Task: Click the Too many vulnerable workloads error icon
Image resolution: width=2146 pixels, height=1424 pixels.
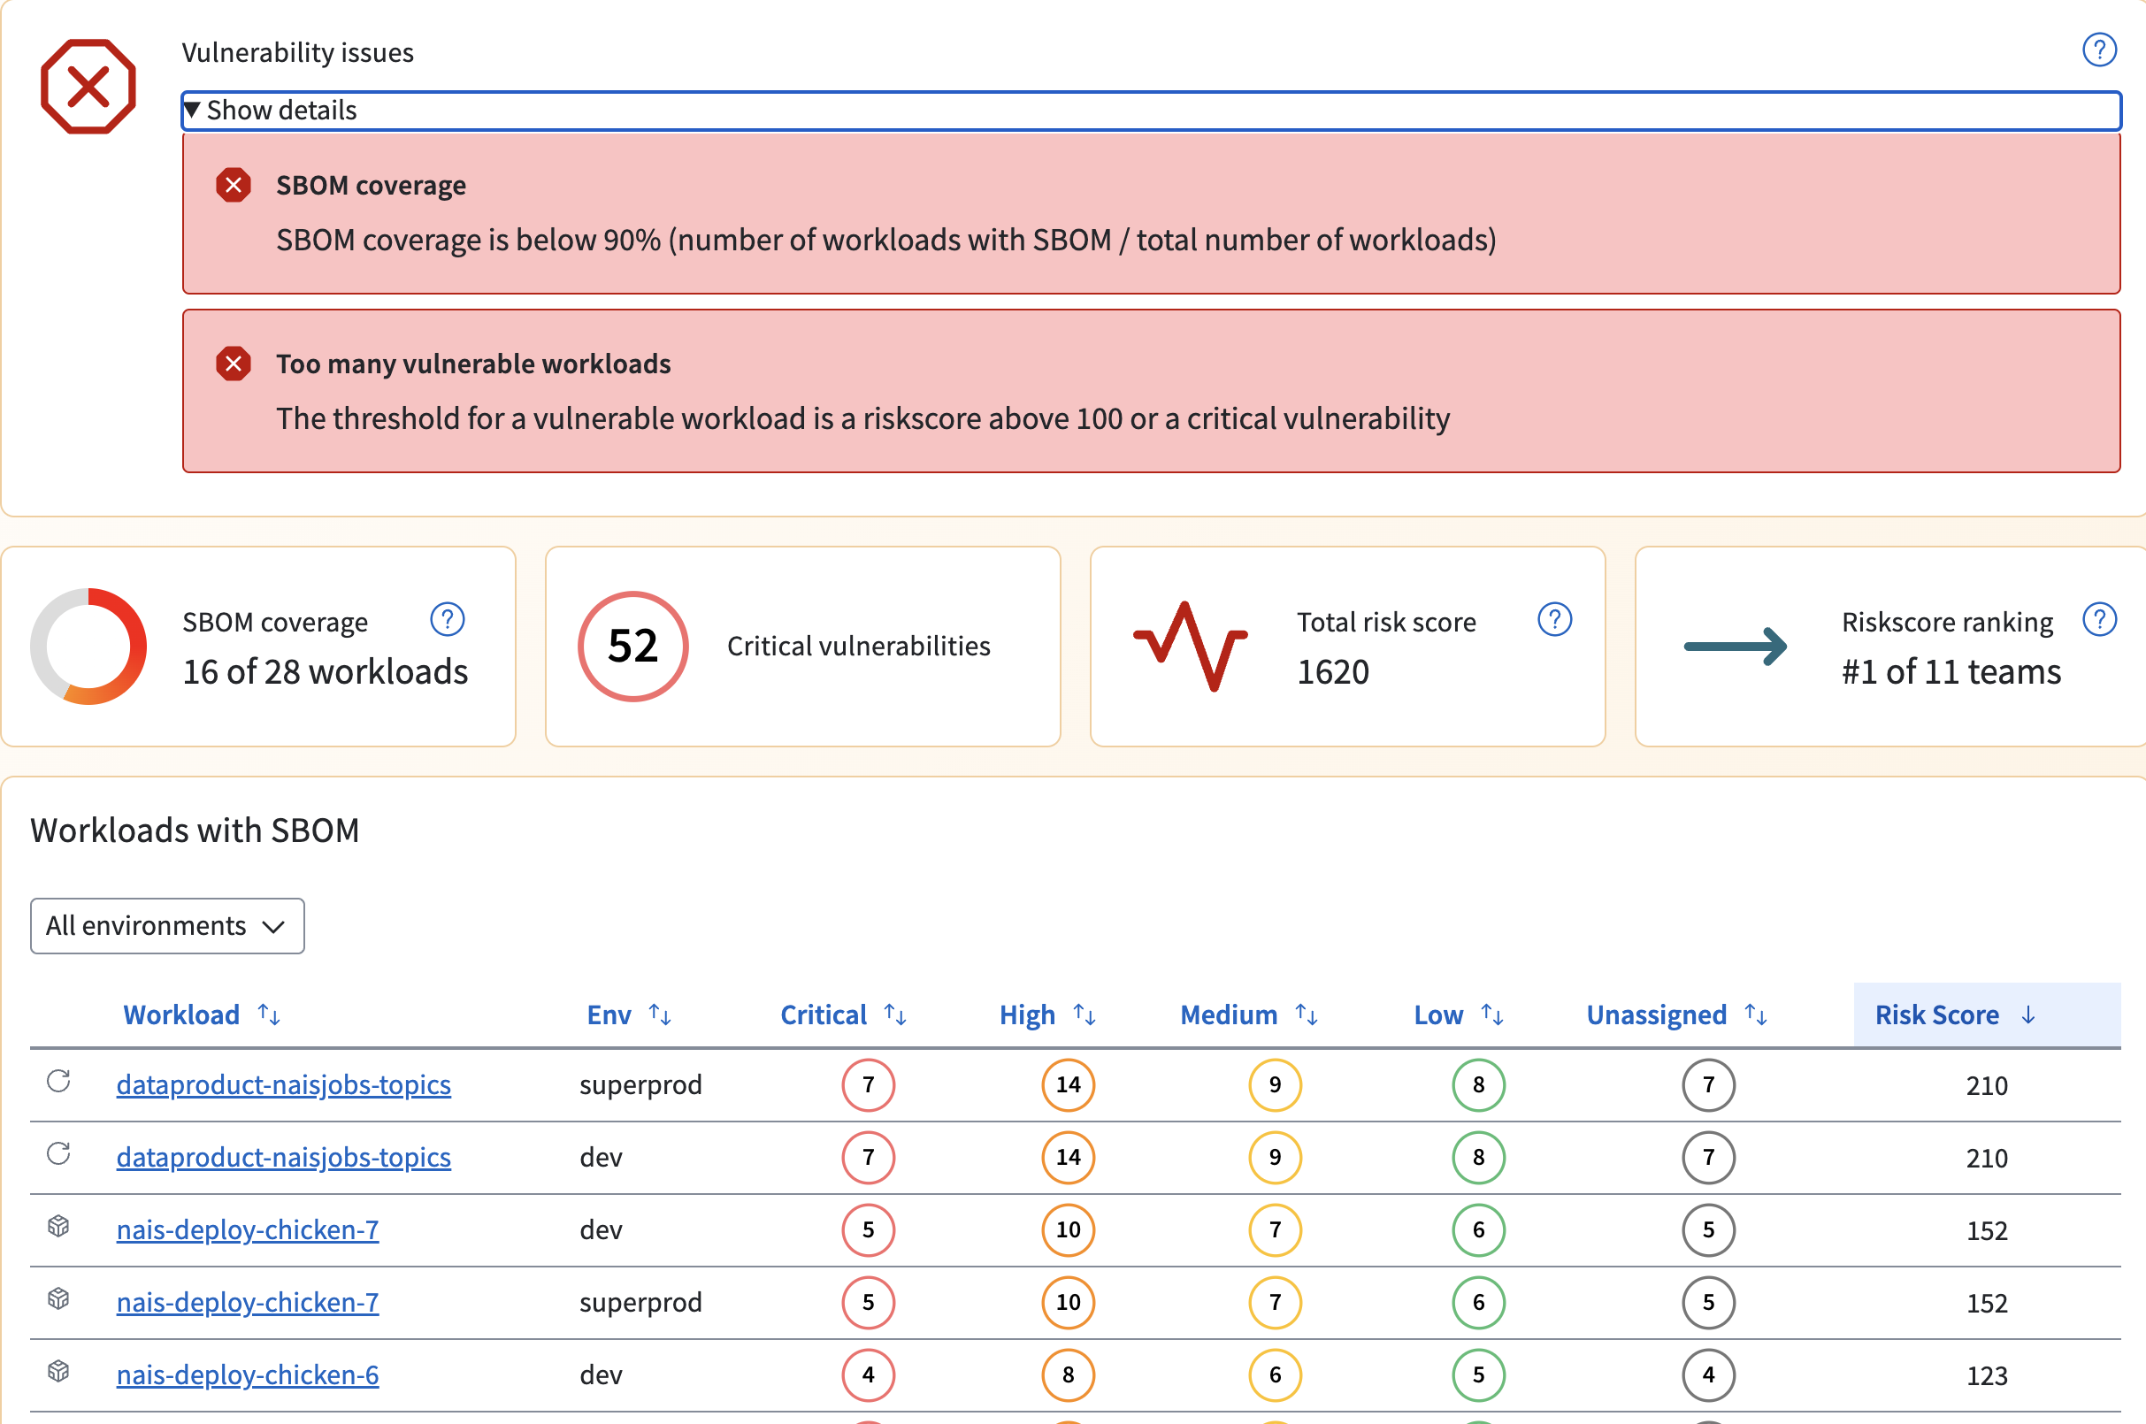Action: coord(234,364)
